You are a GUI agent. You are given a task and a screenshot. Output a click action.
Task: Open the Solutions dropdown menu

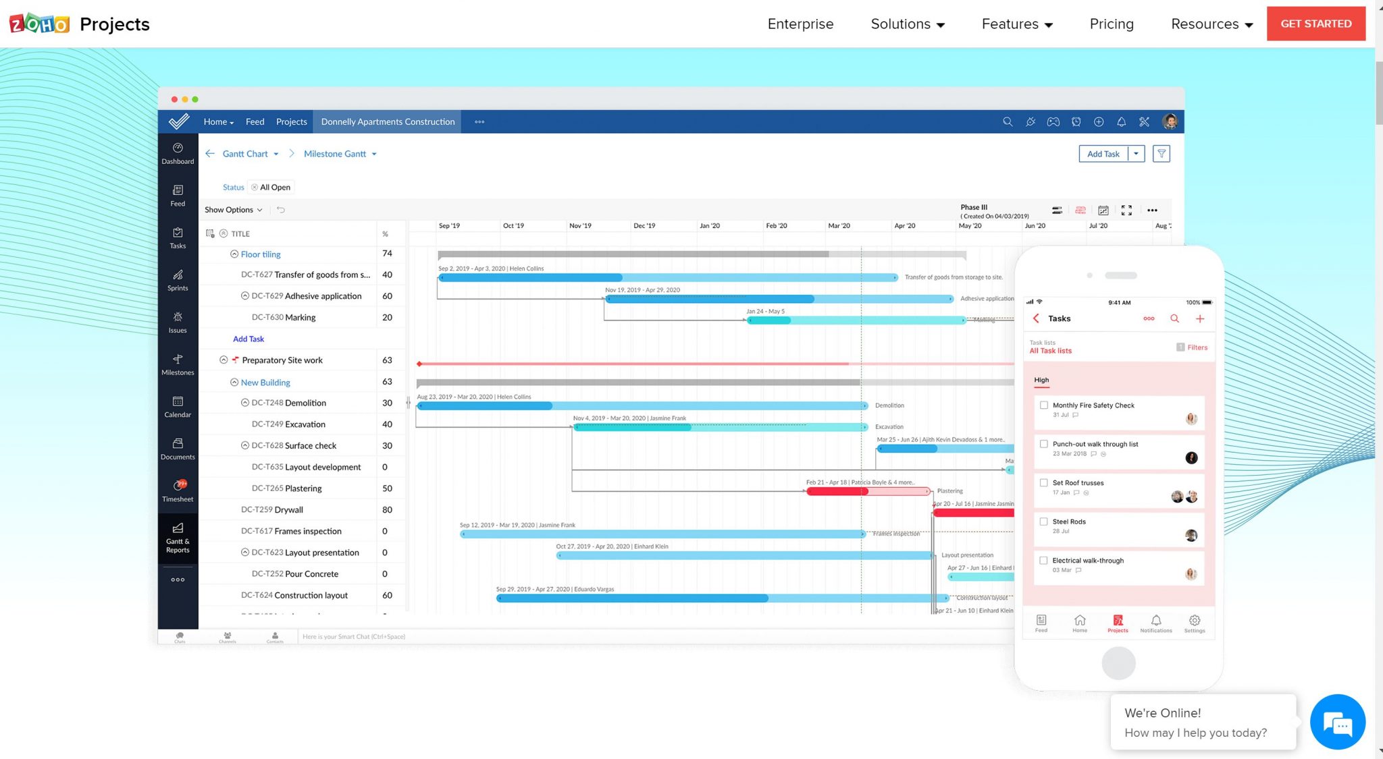coord(907,24)
